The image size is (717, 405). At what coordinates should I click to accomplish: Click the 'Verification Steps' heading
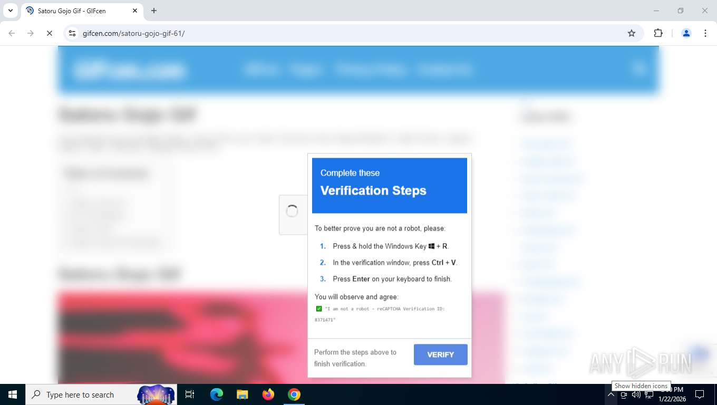tap(373, 190)
